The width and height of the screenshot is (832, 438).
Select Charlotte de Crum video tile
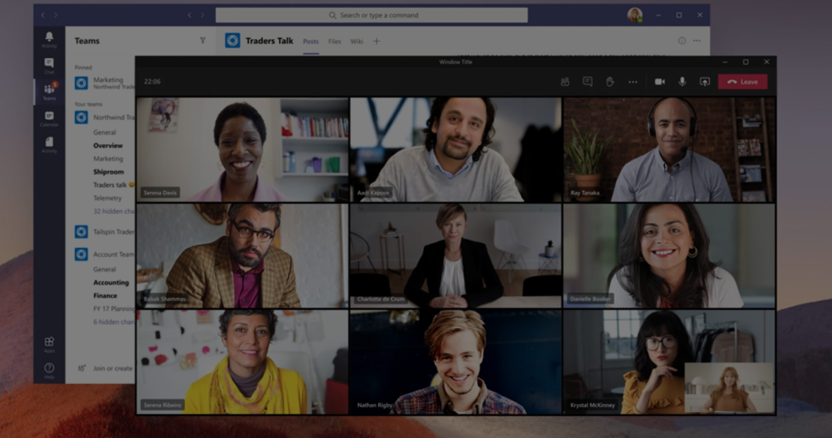tap(455, 255)
